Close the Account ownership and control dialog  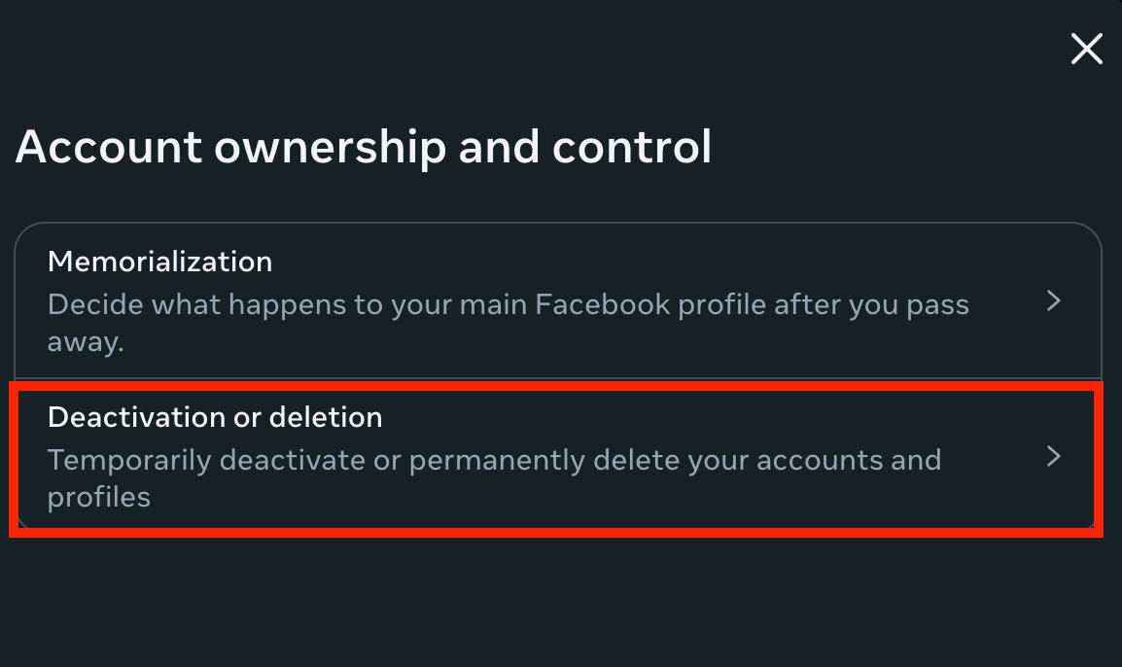tap(1086, 49)
